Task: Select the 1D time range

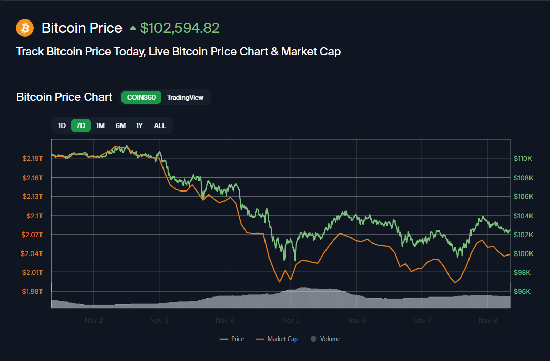Action: click(62, 125)
